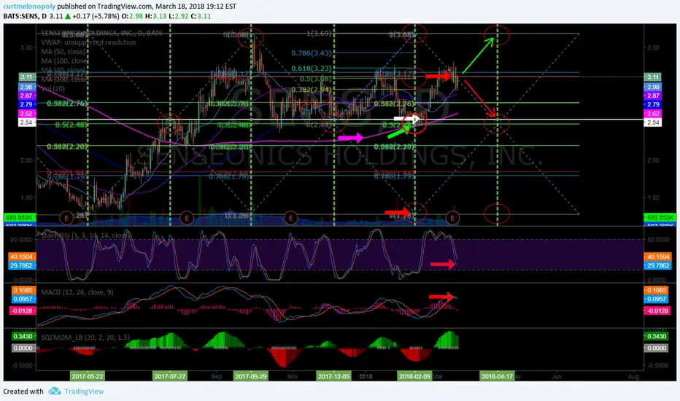Click the 693.853K volume tag on the right axis

click(x=660, y=217)
